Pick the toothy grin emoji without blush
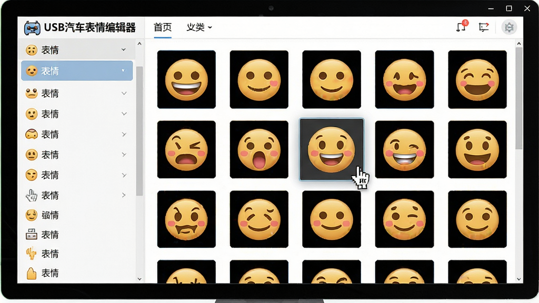 pyautogui.click(x=186, y=79)
